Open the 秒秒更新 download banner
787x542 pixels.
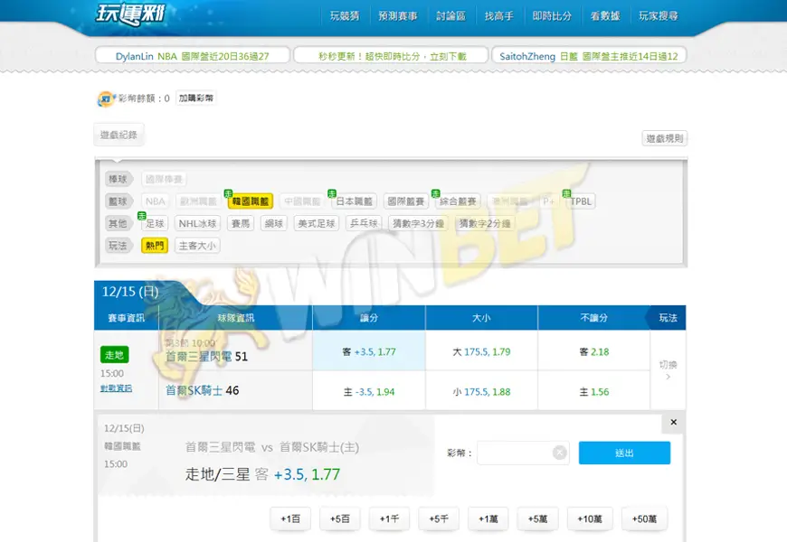pyautogui.click(x=391, y=56)
